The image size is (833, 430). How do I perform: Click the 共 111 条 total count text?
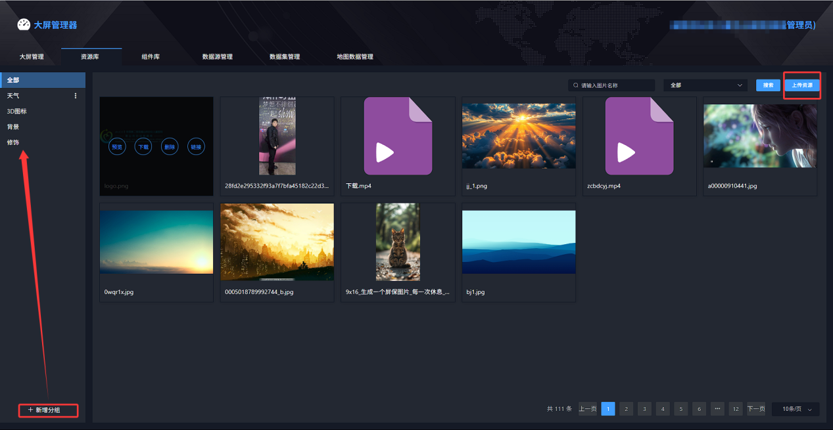pos(559,409)
